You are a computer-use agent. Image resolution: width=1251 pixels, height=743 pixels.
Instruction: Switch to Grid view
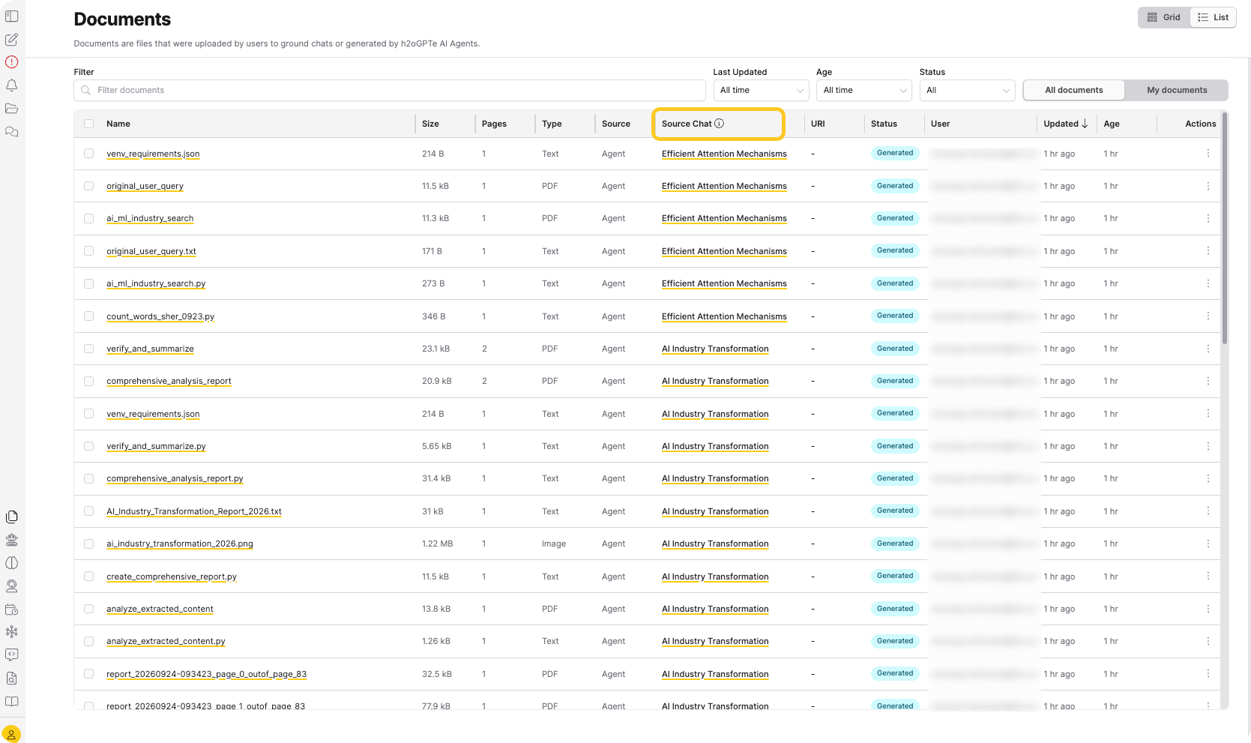[x=1164, y=17]
